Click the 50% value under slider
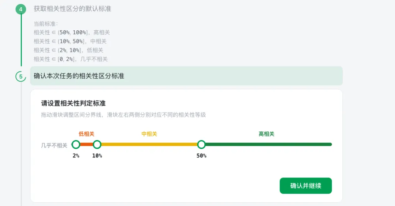395x206 pixels. [201, 156]
